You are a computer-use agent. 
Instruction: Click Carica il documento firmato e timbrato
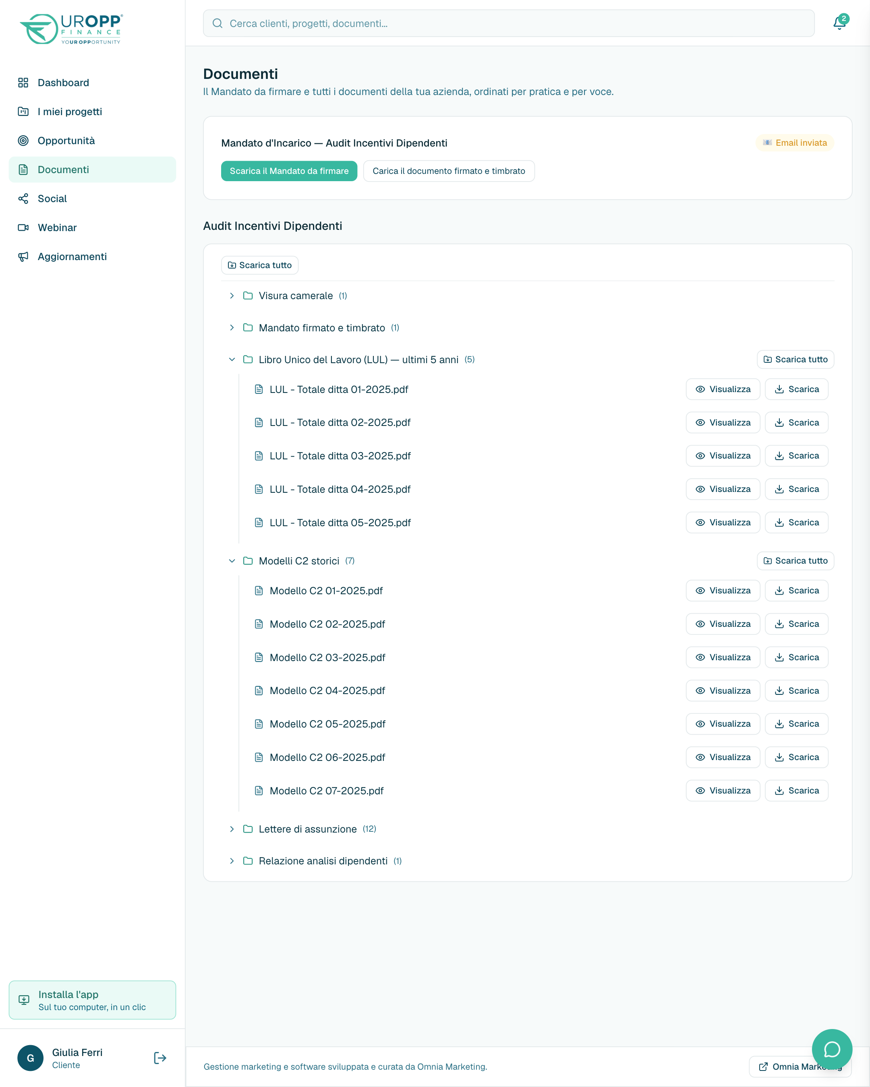(x=449, y=171)
